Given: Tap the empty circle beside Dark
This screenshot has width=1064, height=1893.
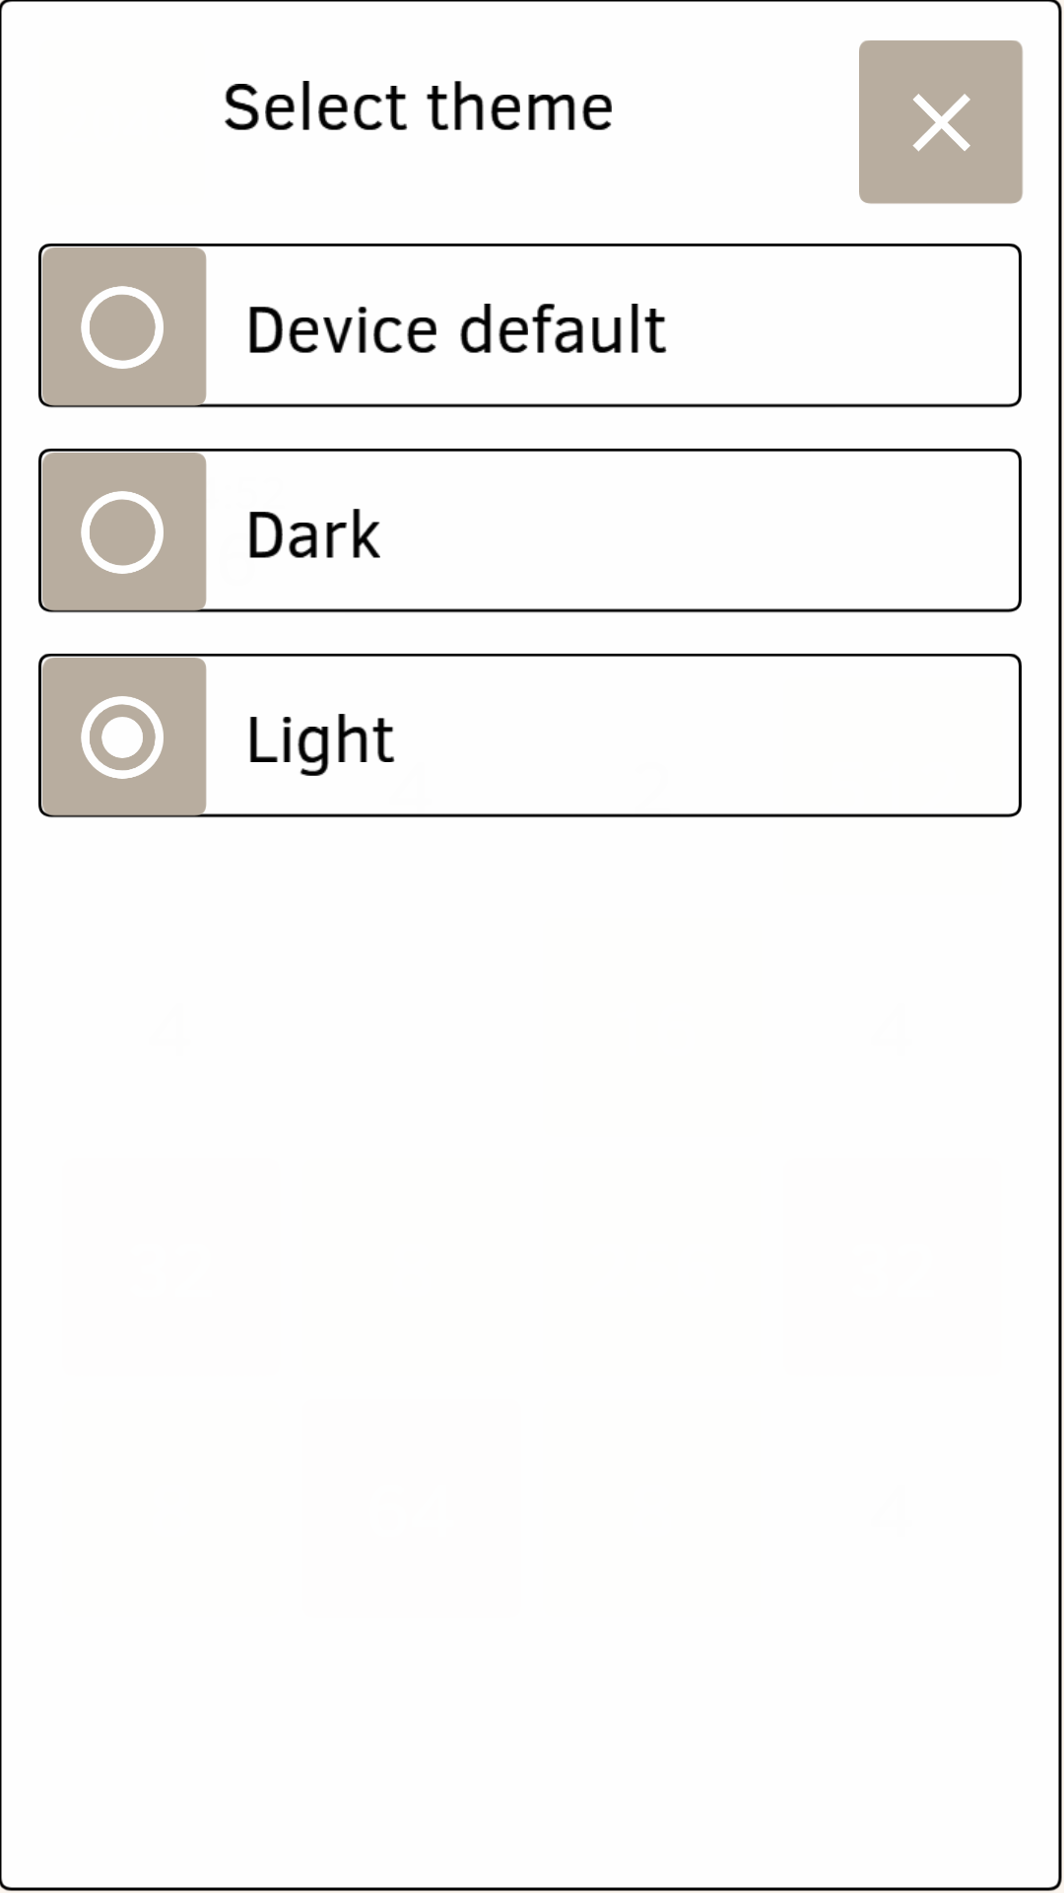Looking at the screenshot, I should [x=122, y=532].
